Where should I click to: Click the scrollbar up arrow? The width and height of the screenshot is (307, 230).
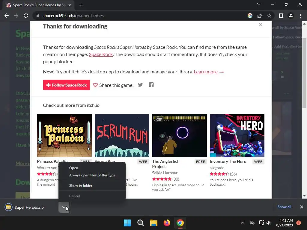tap(304, 24)
